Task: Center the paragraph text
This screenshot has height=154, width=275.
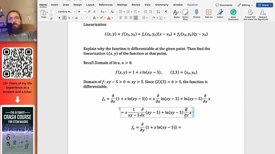Action: tap(126, 18)
